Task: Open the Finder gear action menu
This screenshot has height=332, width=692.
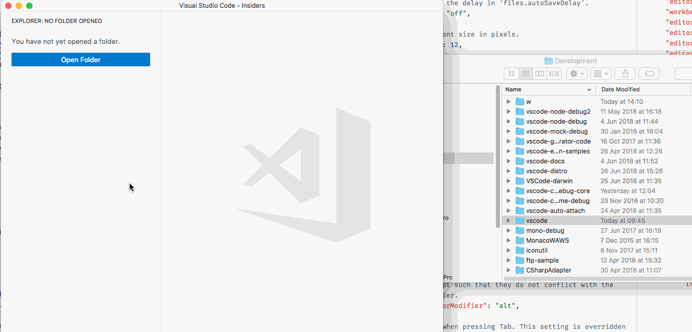Action: (x=577, y=74)
